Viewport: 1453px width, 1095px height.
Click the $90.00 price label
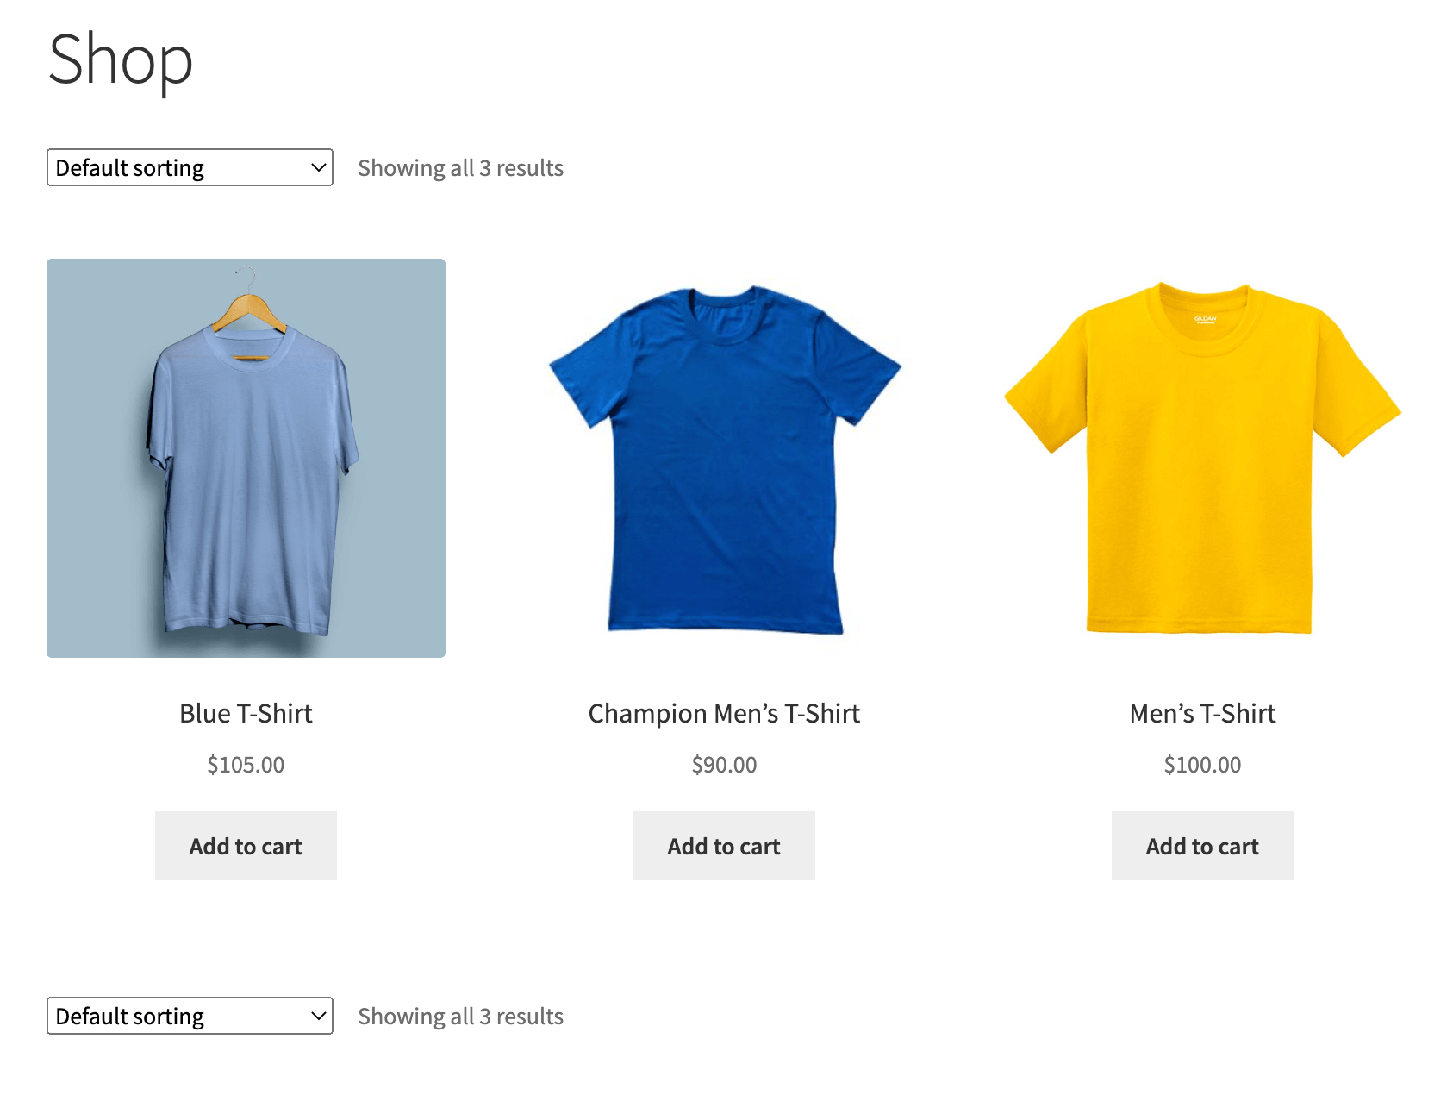point(723,764)
